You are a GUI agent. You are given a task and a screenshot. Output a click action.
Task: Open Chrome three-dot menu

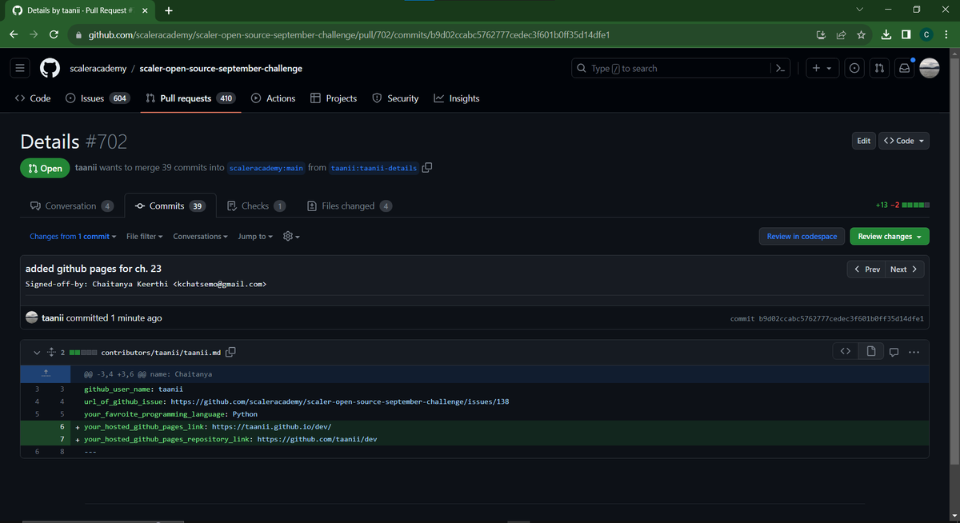pyautogui.click(x=946, y=35)
